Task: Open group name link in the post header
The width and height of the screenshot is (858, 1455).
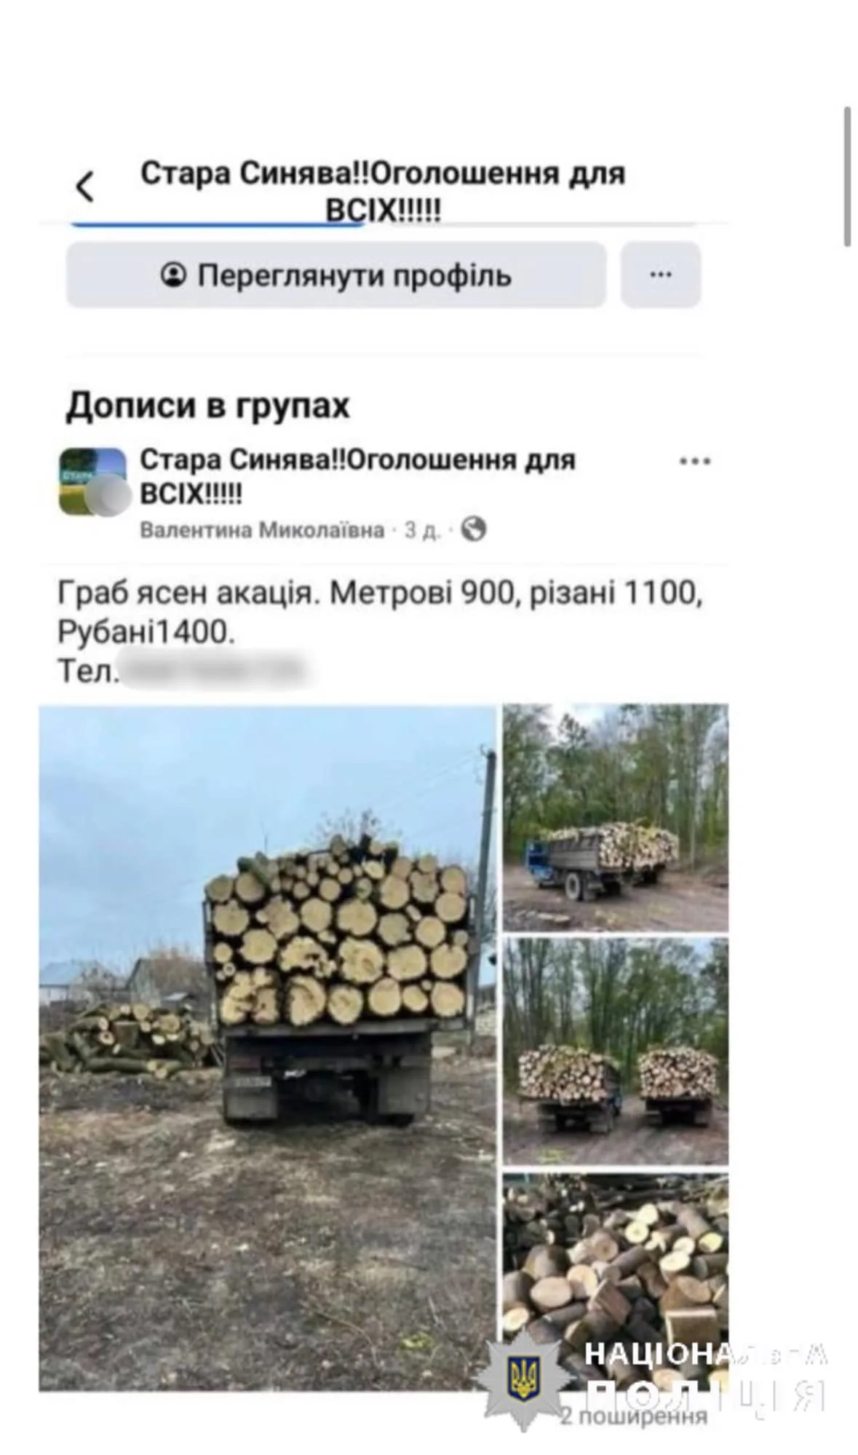Action: tap(357, 476)
